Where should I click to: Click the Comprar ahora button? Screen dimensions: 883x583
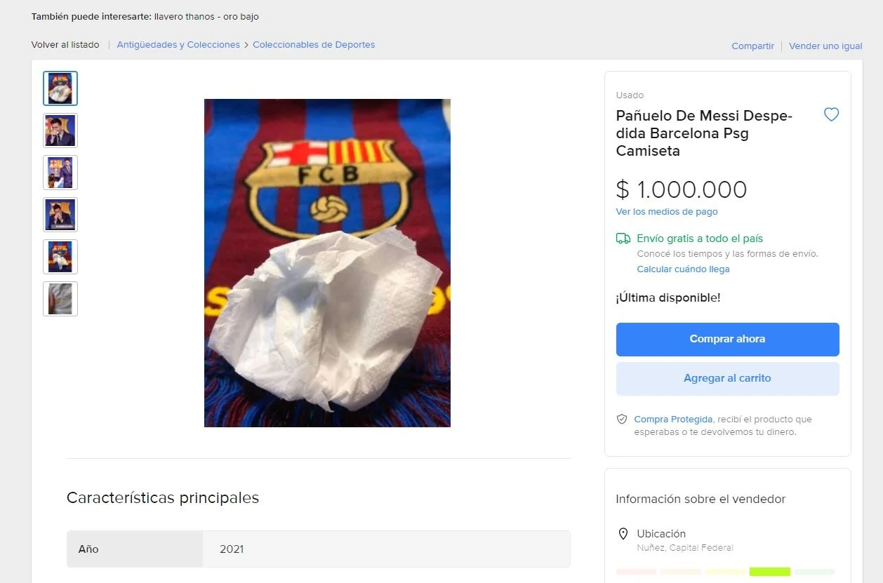[727, 339]
